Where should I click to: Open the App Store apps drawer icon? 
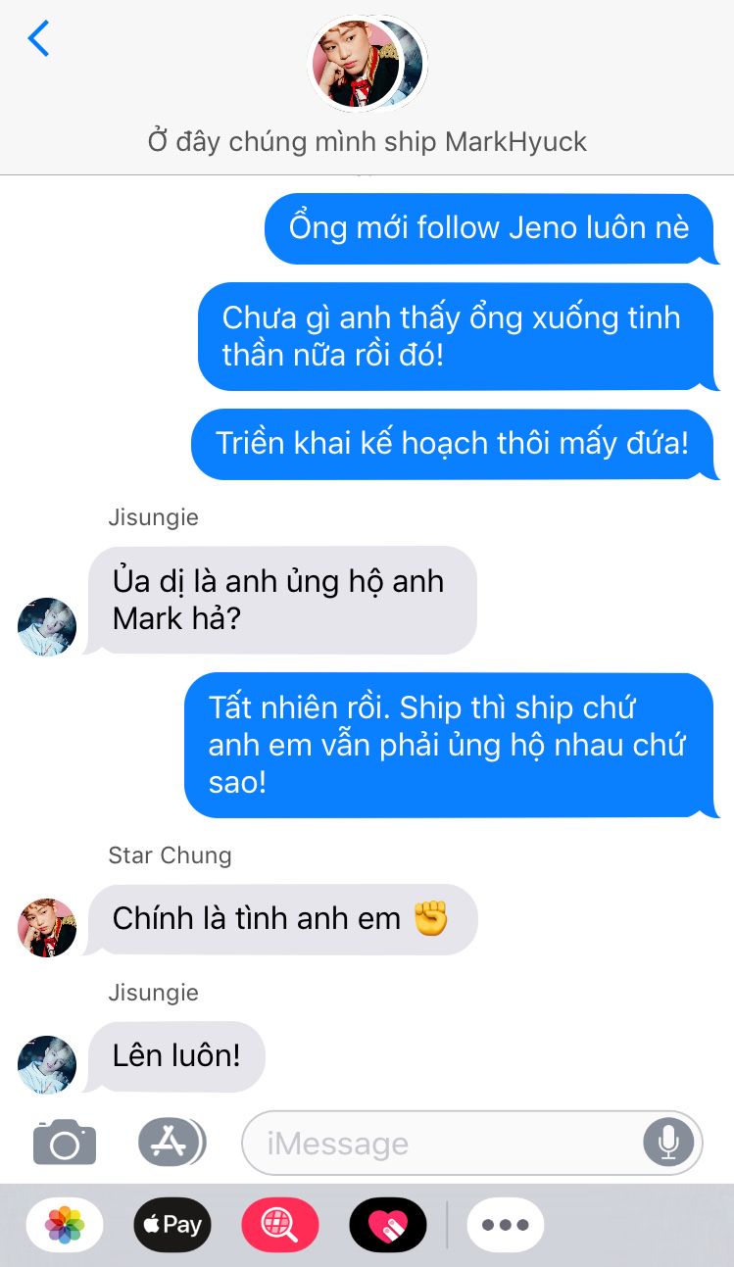(x=171, y=1142)
